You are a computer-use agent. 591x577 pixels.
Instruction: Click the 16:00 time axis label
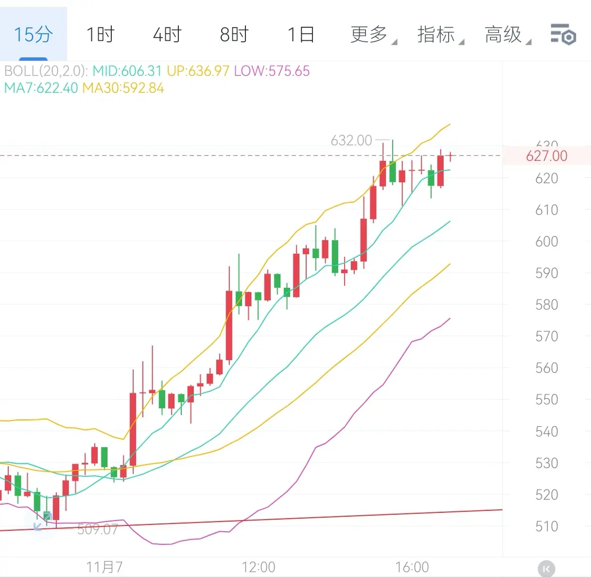(x=412, y=567)
